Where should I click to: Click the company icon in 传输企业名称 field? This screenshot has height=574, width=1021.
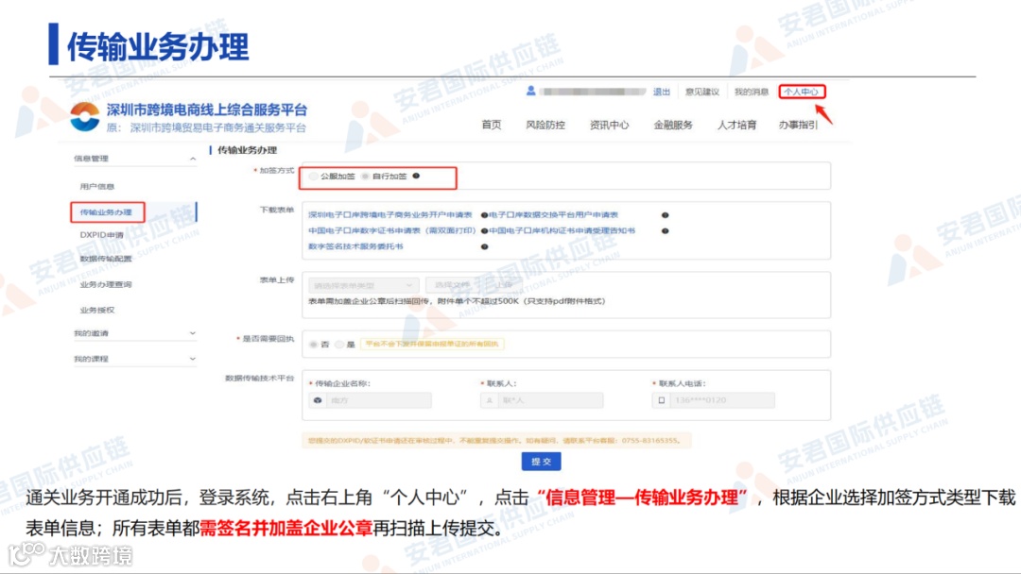point(317,400)
